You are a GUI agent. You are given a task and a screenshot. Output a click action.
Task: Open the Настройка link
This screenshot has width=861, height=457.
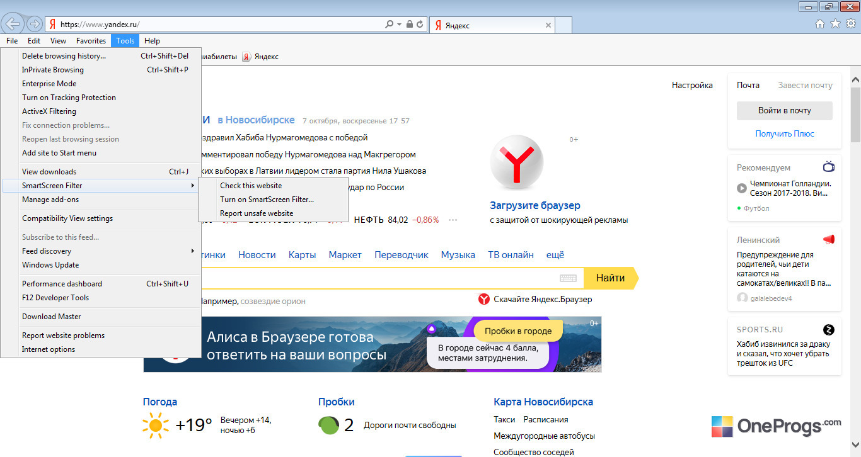point(692,85)
